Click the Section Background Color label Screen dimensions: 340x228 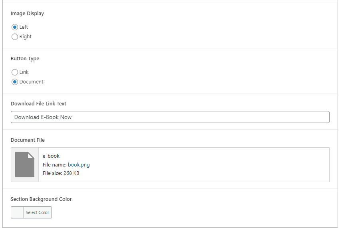[x=41, y=199]
